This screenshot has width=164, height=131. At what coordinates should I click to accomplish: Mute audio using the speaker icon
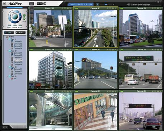tap(98, 4)
